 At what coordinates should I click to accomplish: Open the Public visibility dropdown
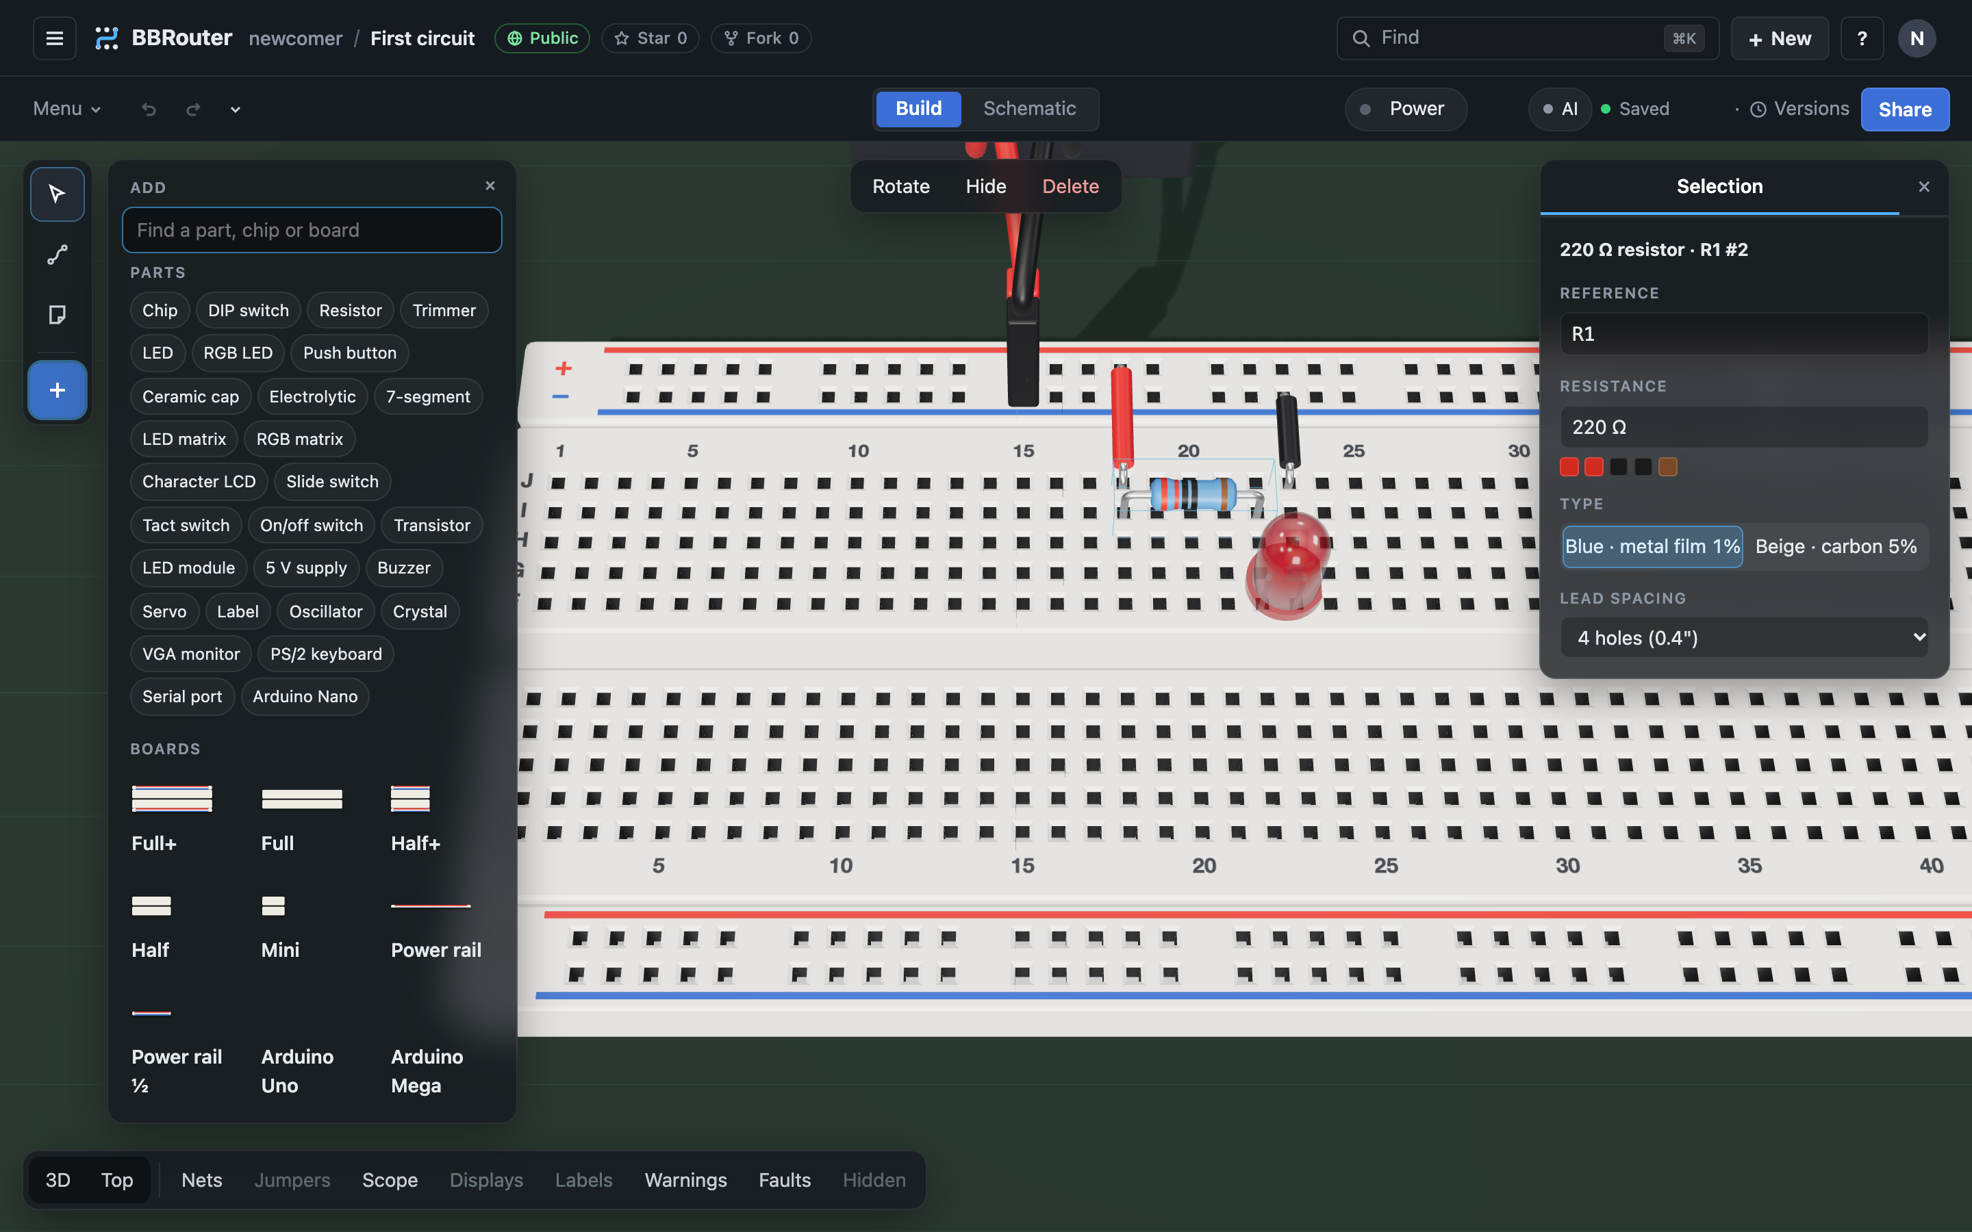[542, 38]
